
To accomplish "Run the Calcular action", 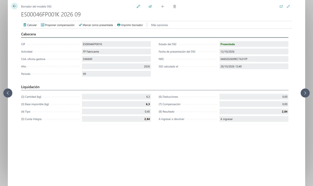I will [x=30, y=25].
